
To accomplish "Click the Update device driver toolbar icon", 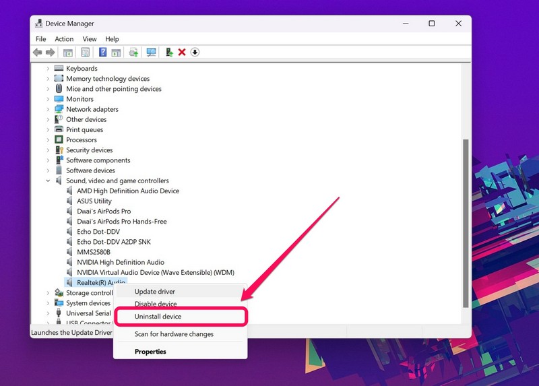I will tap(169, 53).
